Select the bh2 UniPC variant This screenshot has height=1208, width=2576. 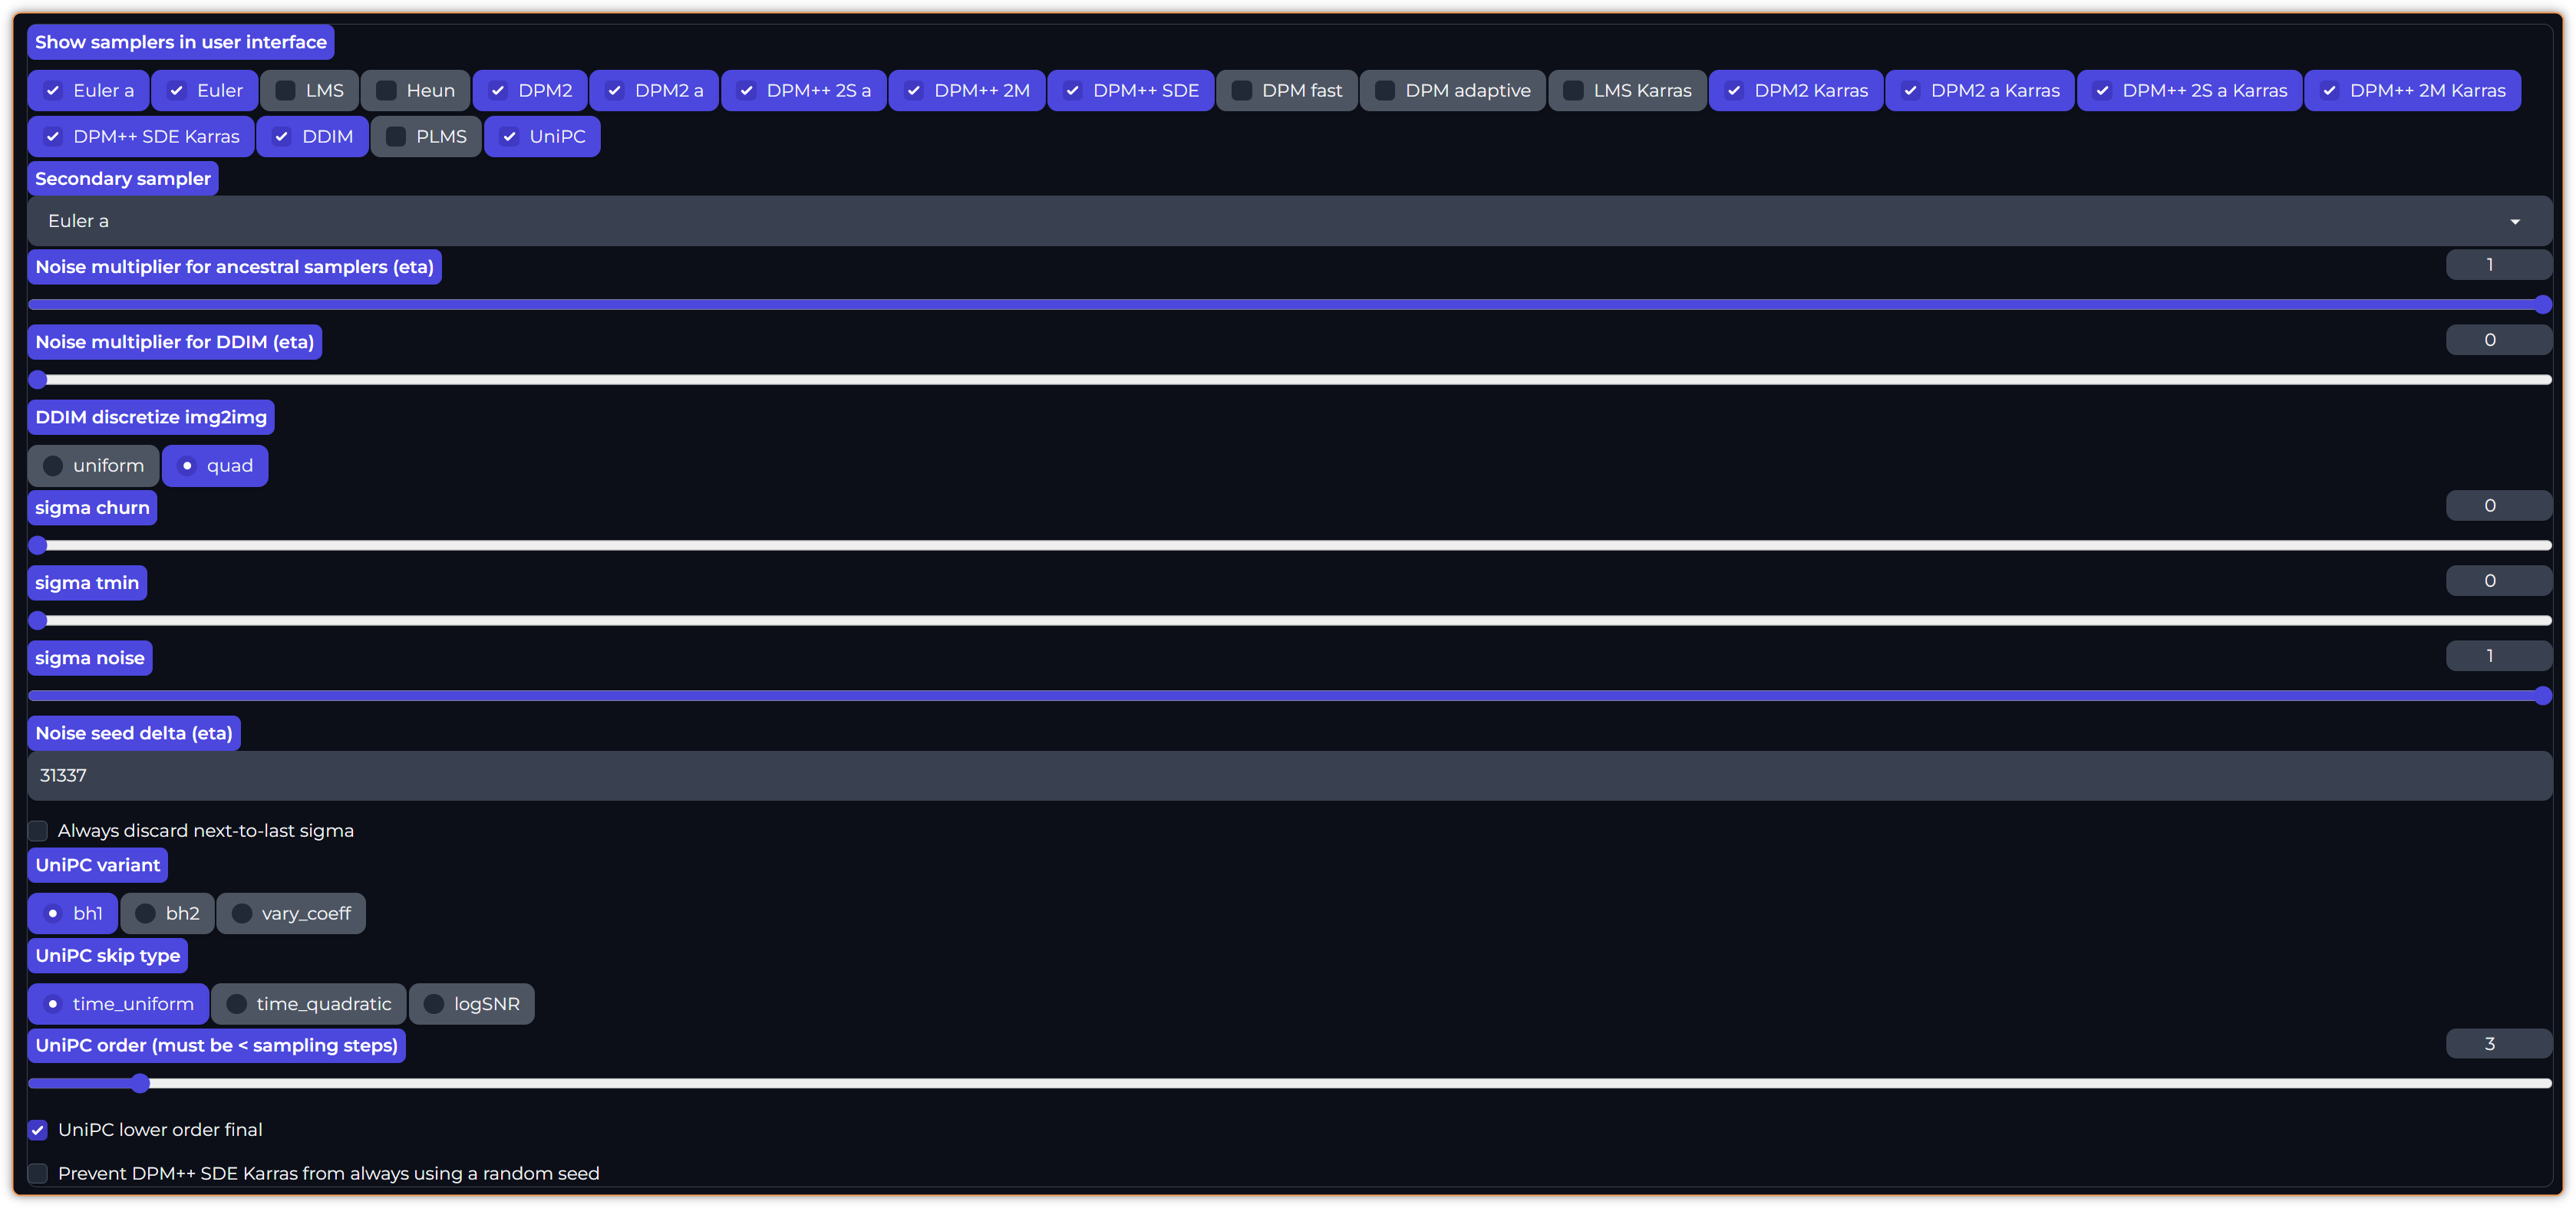tap(146, 913)
